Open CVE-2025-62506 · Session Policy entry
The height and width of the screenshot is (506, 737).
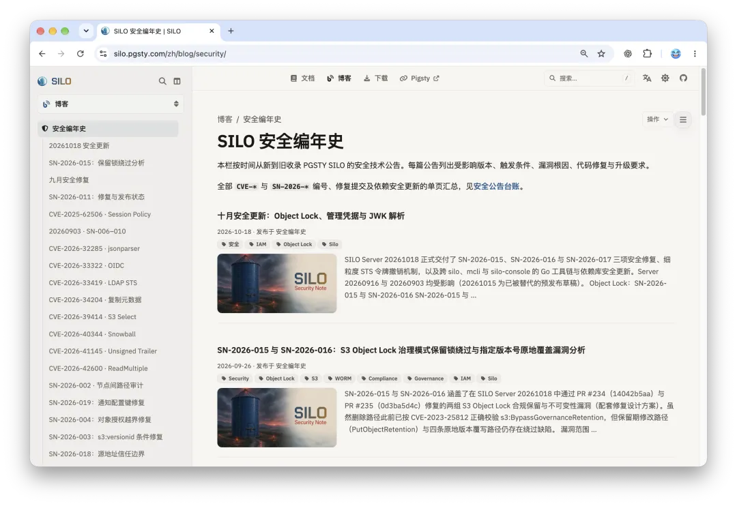[100, 214]
